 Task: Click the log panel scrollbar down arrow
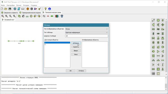[x=166, y=89]
